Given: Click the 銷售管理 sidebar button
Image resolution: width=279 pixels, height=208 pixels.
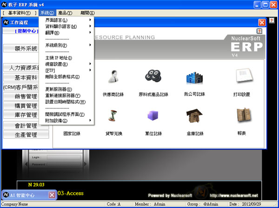Looking at the screenshot, I should tap(21, 96).
